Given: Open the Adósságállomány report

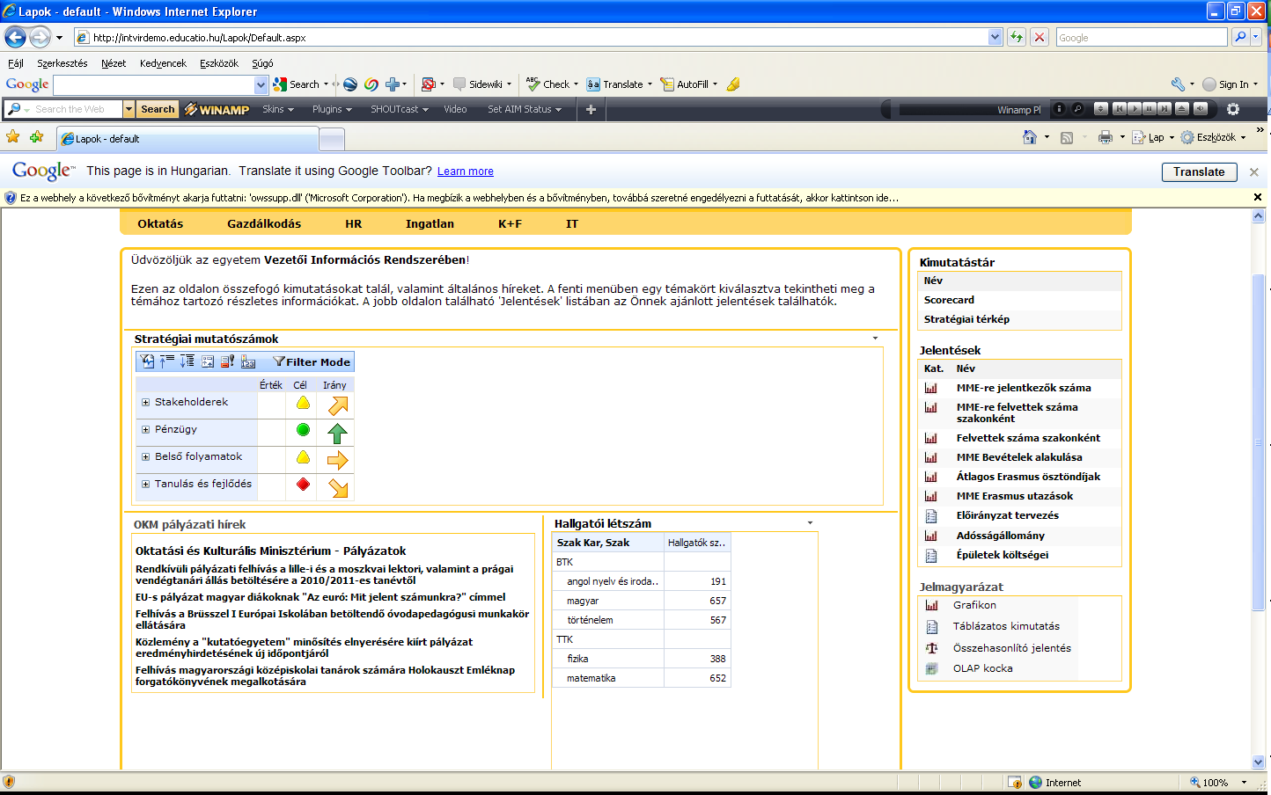Looking at the screenshot, I should point(1001,536).
